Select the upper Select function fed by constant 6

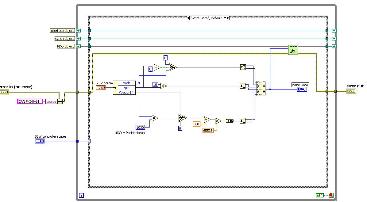tap(173, 67)
